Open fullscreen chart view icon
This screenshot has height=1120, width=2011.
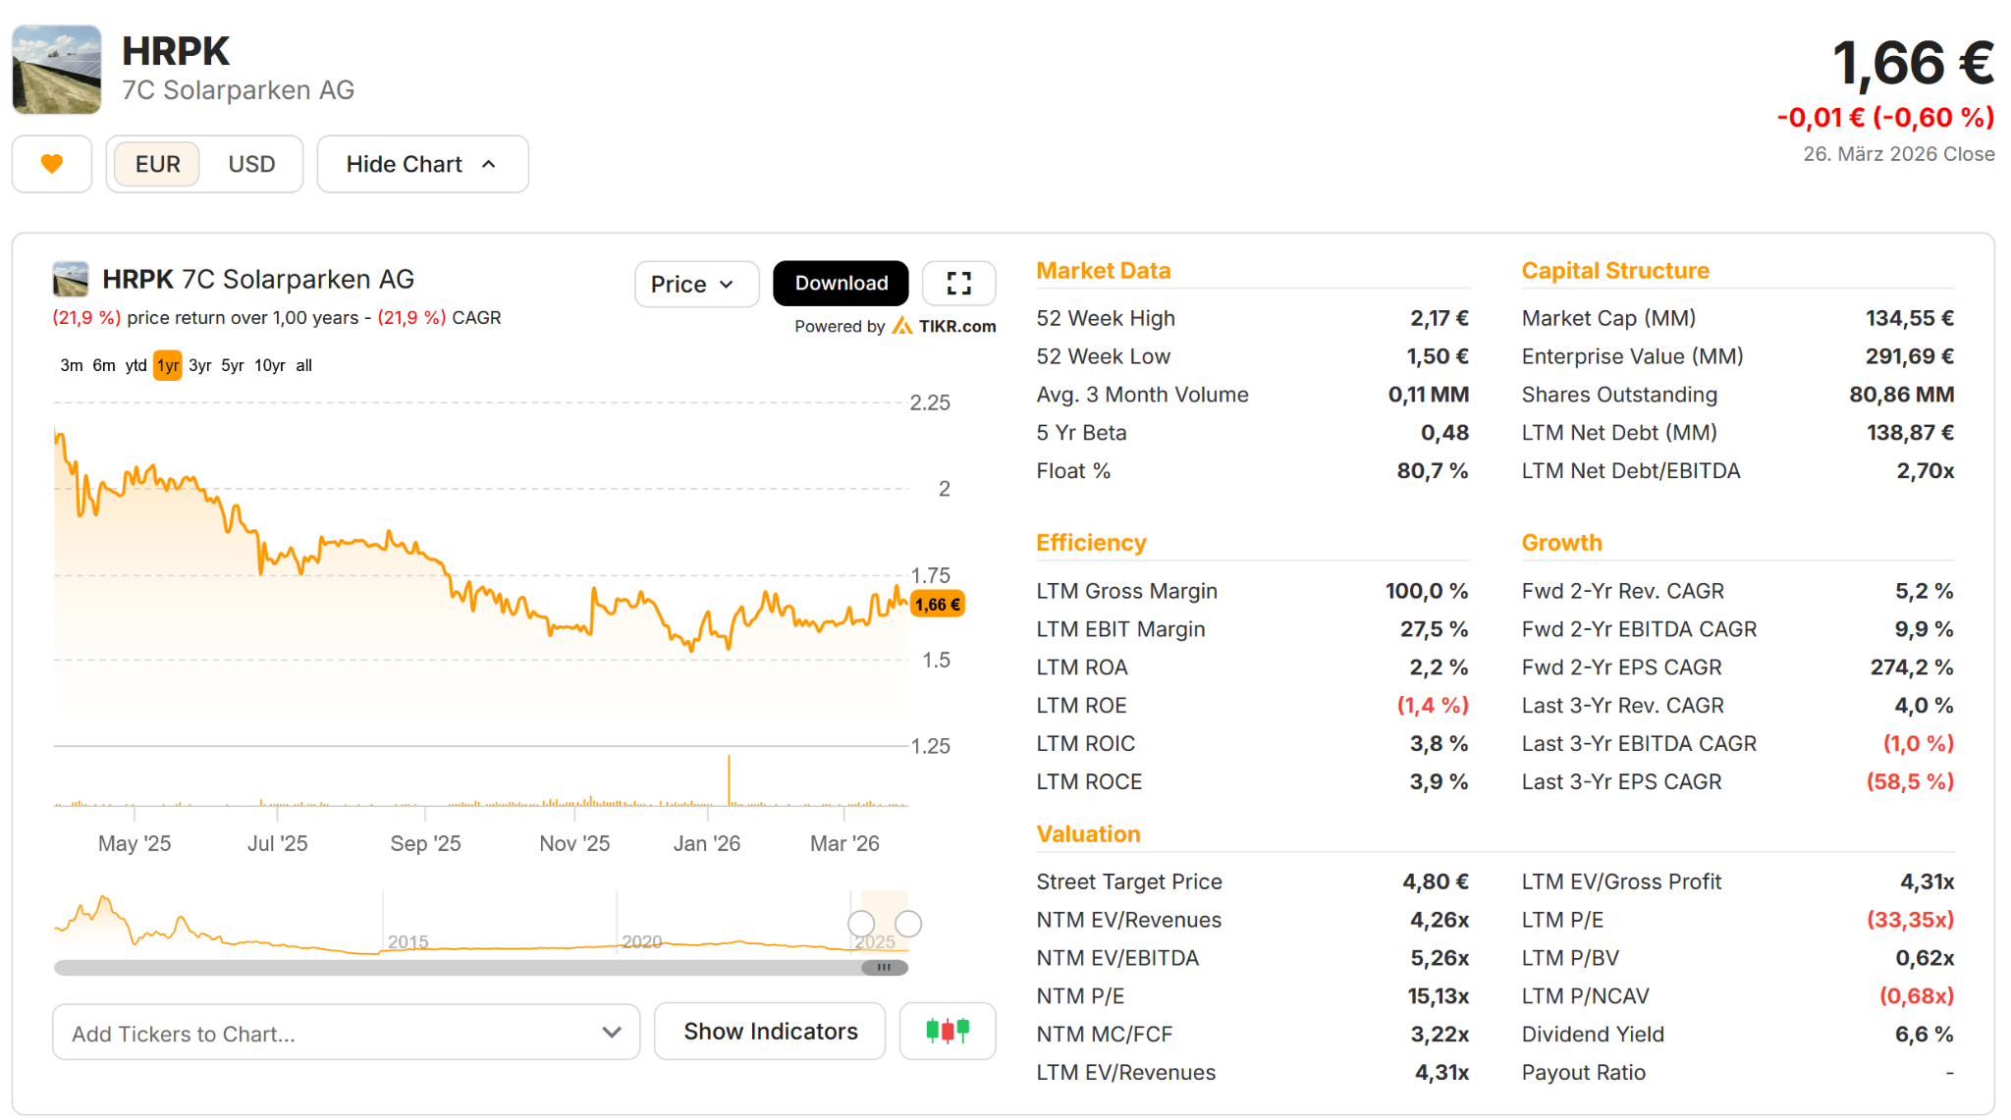pos(958,284)
